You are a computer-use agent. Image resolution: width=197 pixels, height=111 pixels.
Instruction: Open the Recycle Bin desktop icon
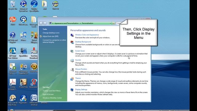point(13,4)
